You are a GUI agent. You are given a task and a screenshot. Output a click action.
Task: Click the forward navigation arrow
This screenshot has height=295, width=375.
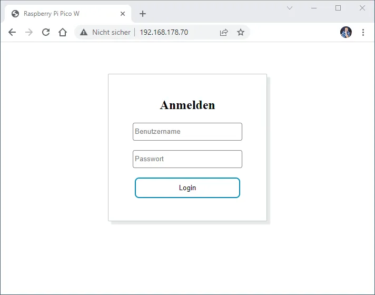[x=29, y=32]
